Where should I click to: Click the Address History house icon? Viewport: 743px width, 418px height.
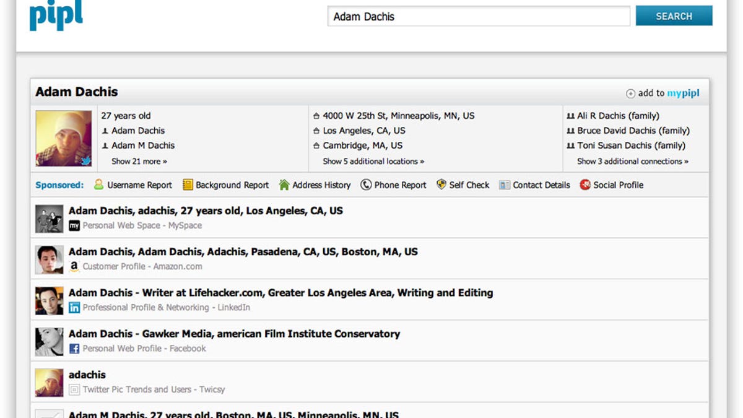(284, 185)
